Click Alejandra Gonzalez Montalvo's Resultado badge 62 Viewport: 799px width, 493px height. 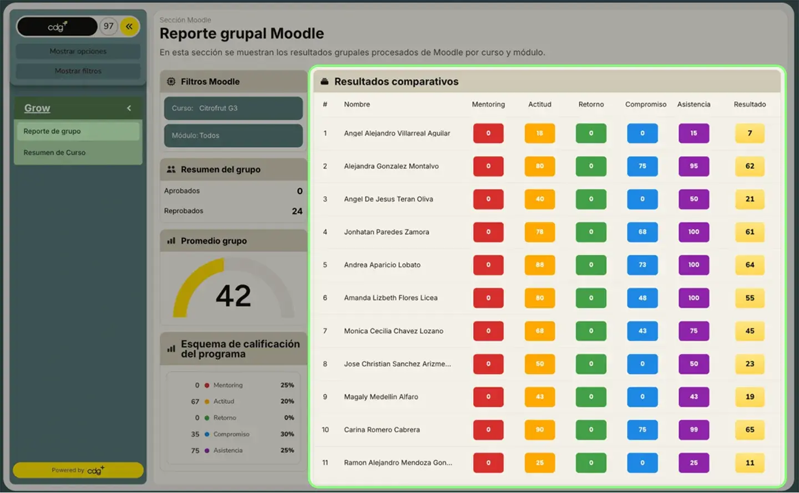(x=750, y=166)
